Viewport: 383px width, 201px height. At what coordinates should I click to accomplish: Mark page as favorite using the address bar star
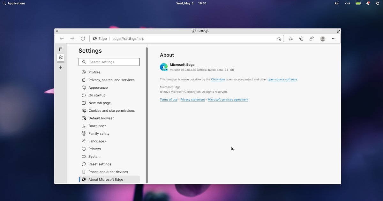[x=279, y=38]
